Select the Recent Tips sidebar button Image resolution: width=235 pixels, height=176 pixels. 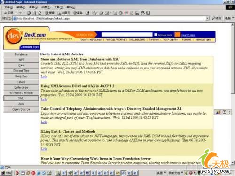(21, 71)
